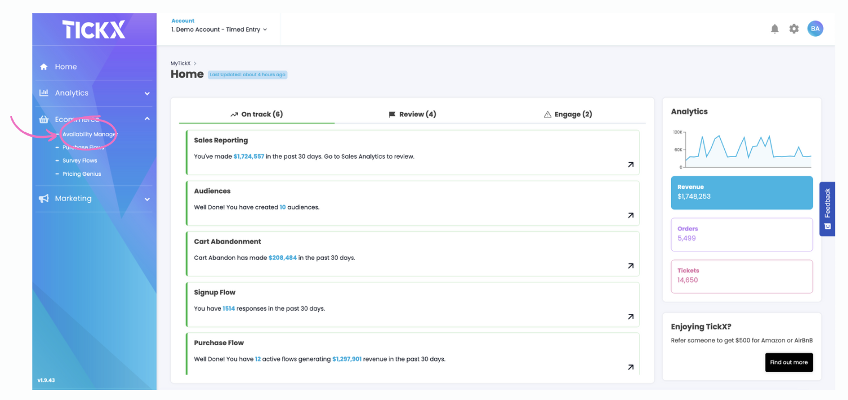Open Availability Manager
The width and height of the screenshot is (848, 400).
point(89,134)
